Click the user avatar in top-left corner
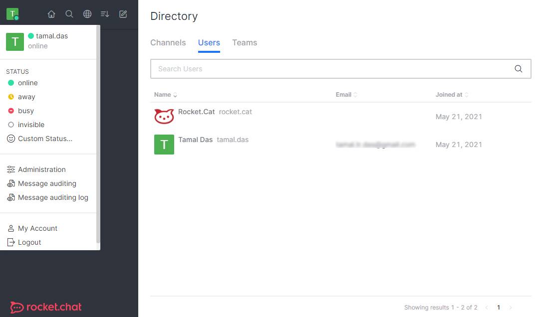 [x=12, y=14]
